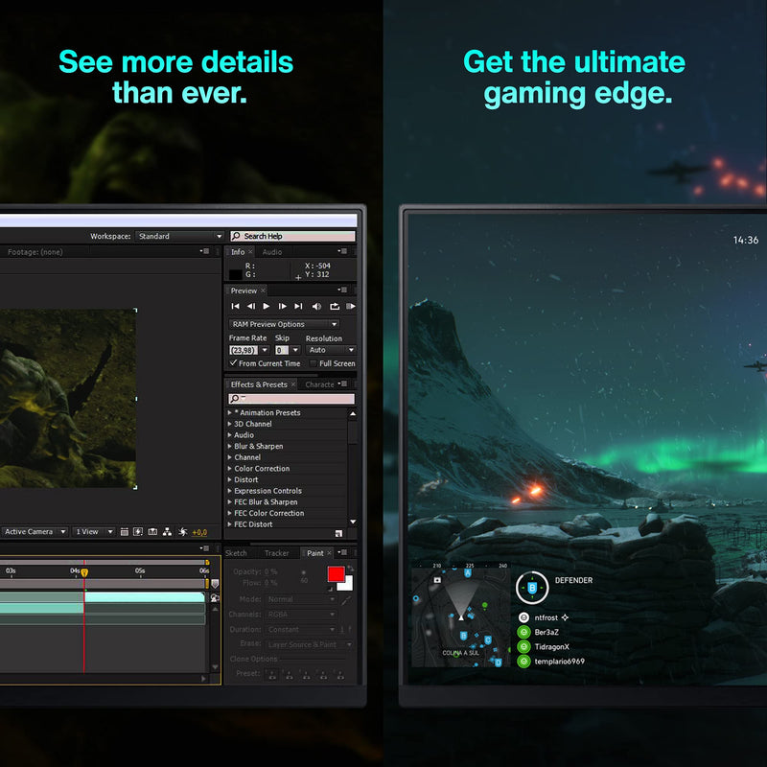This screenshot has height=767, width=767.
Task: Reset paint colors to black and white
Action: [332, 589]
